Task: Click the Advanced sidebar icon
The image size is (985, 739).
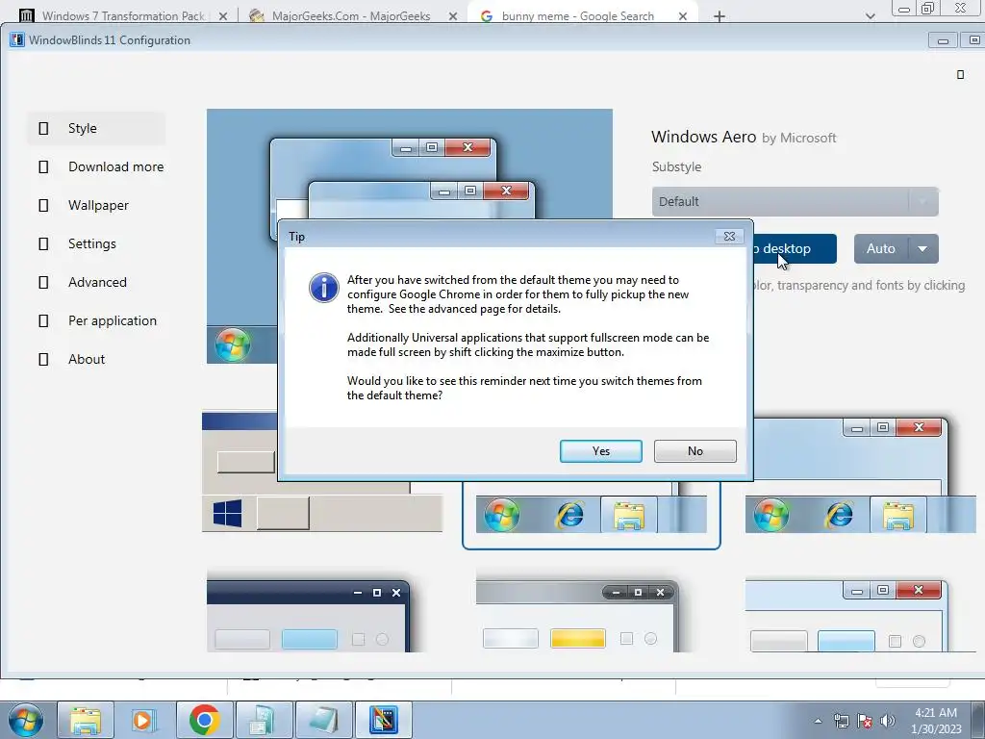Action: (x=43, y=282)
